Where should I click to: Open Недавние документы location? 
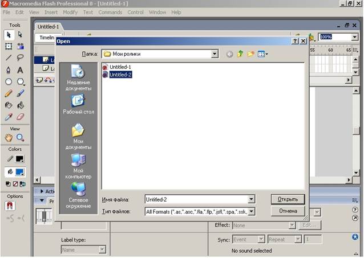click(78, 78)
